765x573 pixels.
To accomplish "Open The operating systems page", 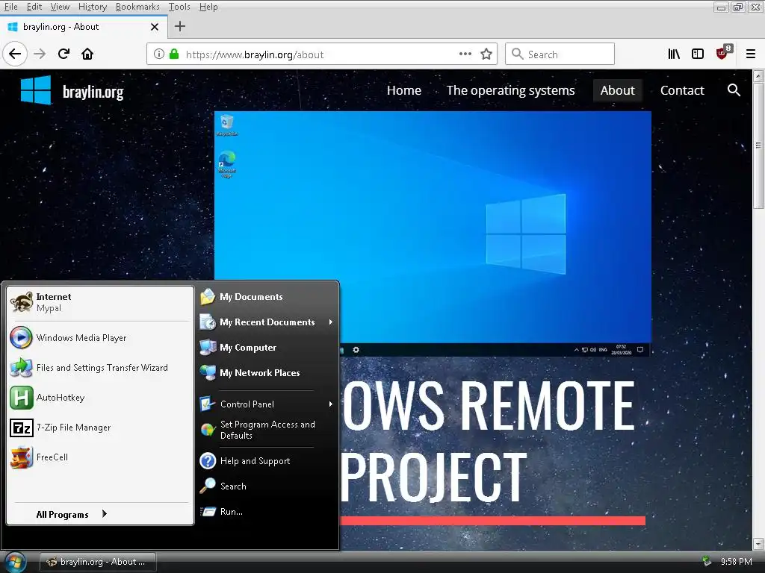I will (510, 90).
